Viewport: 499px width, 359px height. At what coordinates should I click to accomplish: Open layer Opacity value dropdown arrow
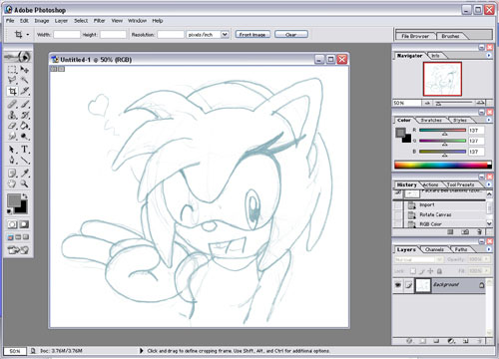pos(486,259)
